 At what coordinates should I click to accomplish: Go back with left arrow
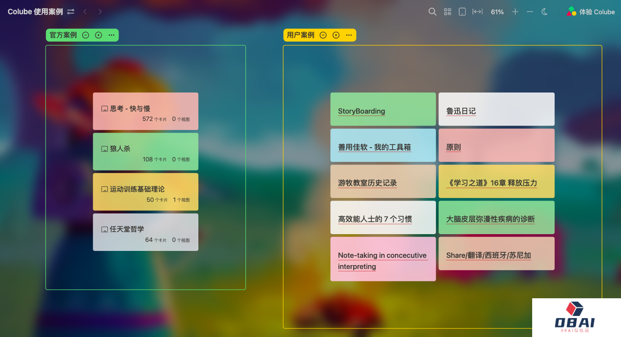tap(85, 12)
